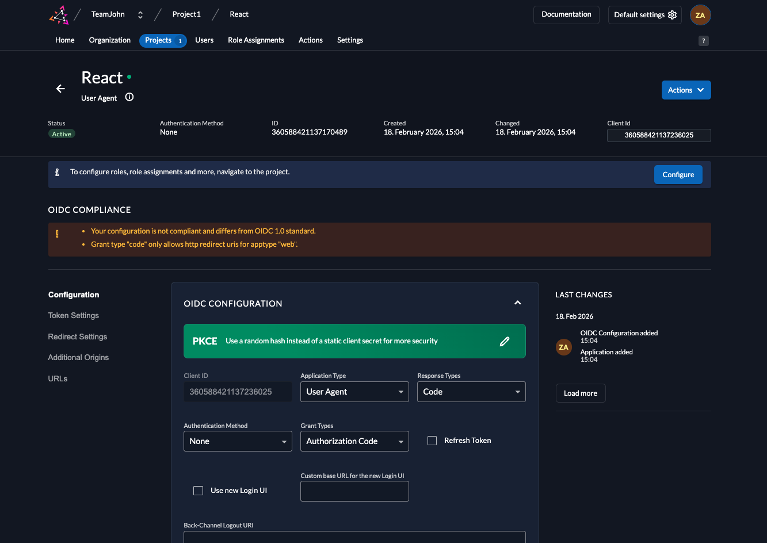
Task: Open the Role Assignments tab
Action: coord(256,40)
